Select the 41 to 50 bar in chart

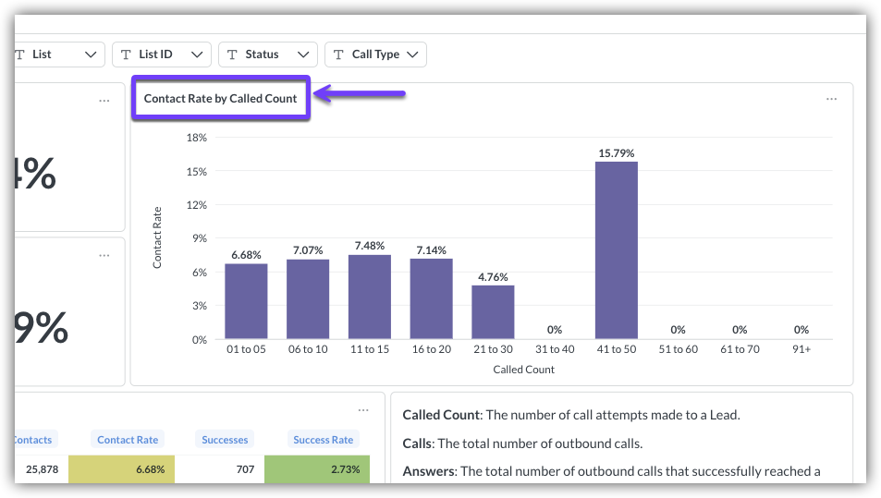[x=616, y=250]
